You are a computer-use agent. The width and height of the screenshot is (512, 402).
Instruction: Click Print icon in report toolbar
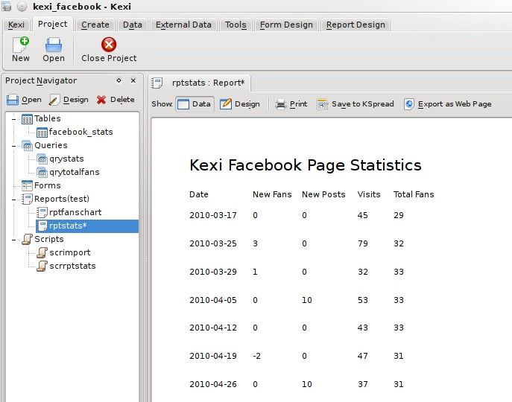point(281,104)
